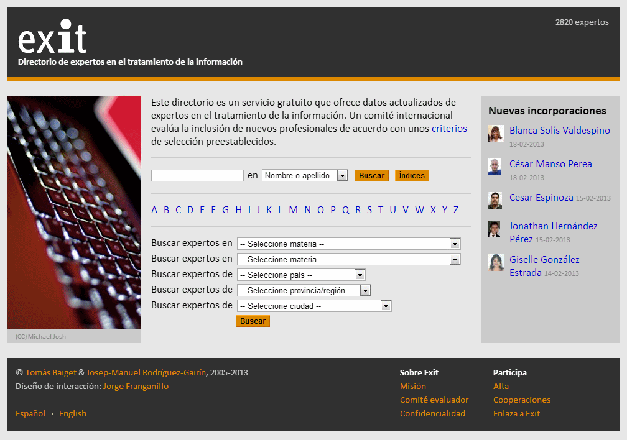Viewport: 627px width, 440px height.
Task: Open Giselle González Estrada's avatar photo
Action: point(495,262)
